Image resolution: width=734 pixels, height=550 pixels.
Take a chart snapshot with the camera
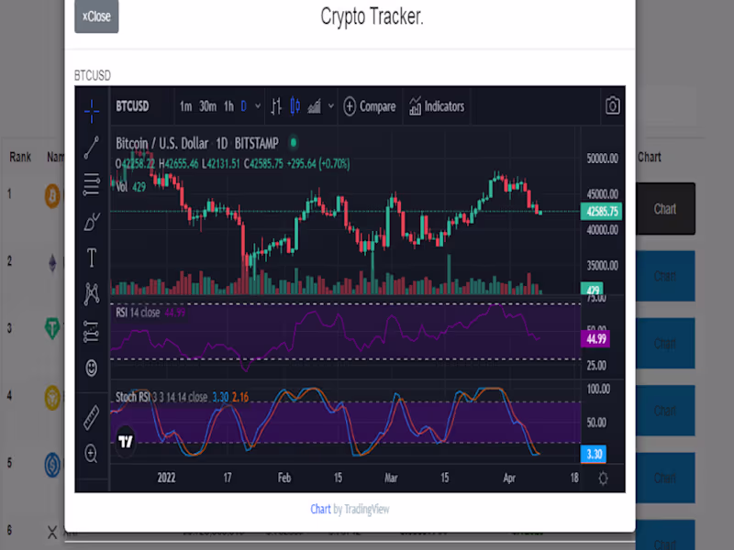click(x=613, y=104)
